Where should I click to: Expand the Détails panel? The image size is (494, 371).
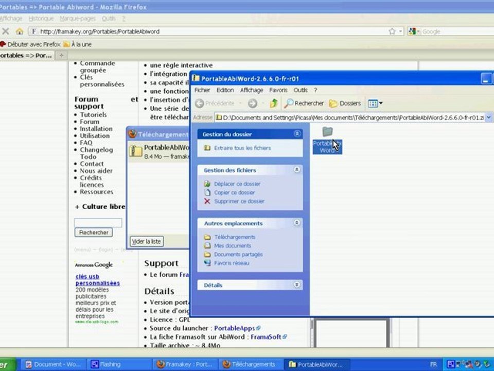[x=296, y=284]
